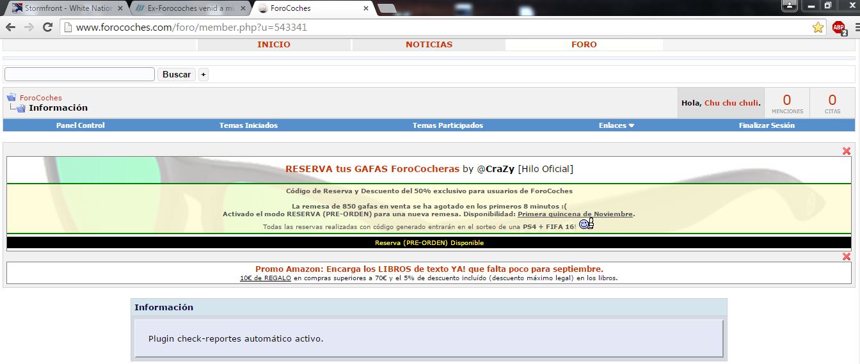This screenshot has height=364, width=860.
Task: Open Panel Control
Action: point(81,125)
